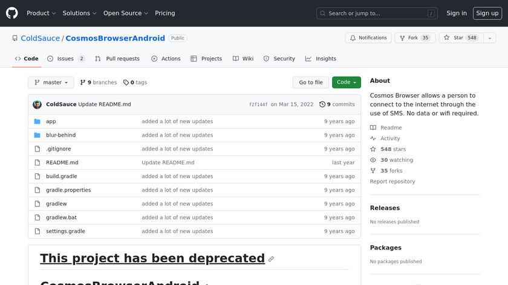Click the tags icon link

[126, 83]
